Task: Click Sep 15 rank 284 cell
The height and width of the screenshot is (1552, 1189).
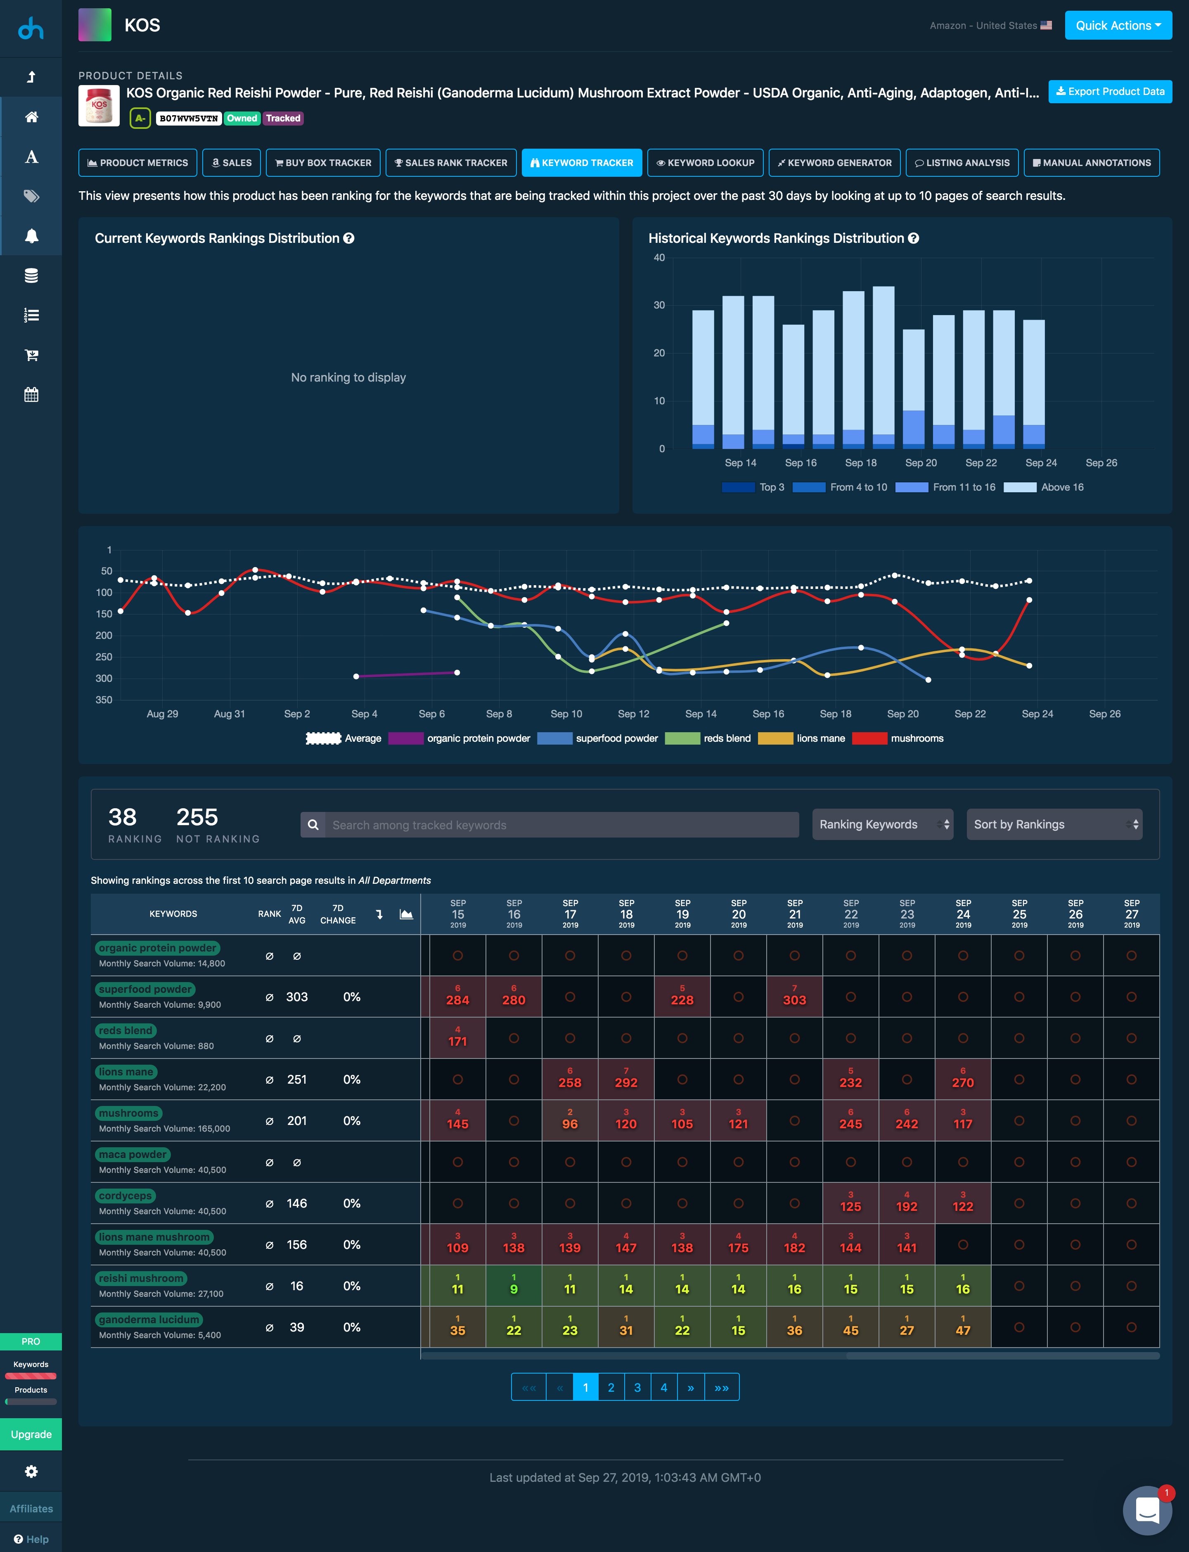Action: pos(458,997)
